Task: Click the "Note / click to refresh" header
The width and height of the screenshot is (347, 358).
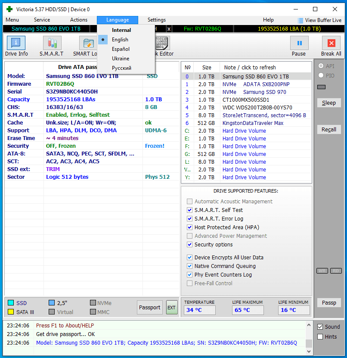Action: (250, 67)
